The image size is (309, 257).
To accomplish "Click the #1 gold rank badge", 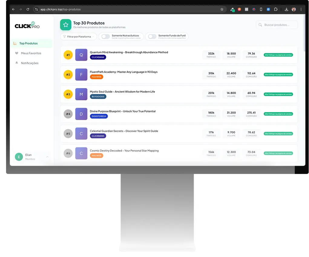I will (x=68, y=55).
